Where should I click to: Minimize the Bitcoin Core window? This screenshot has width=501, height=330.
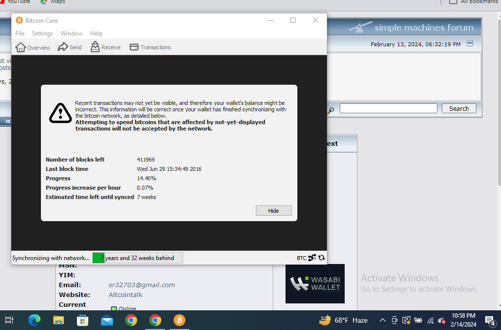click(271, 20)
